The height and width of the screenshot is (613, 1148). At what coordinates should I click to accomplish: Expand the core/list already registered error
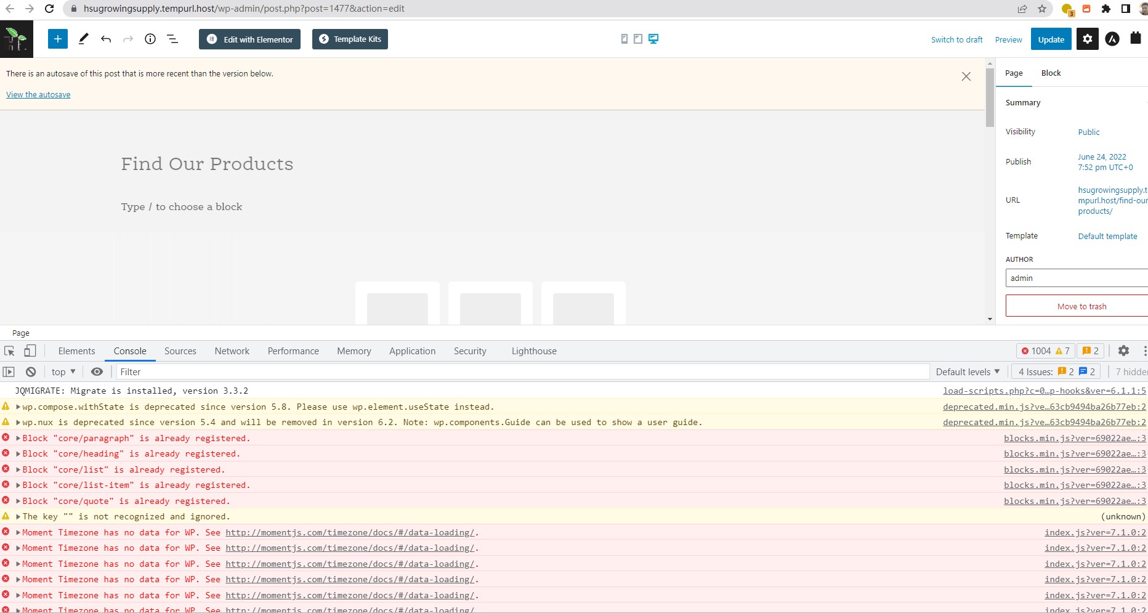point(18,469)
